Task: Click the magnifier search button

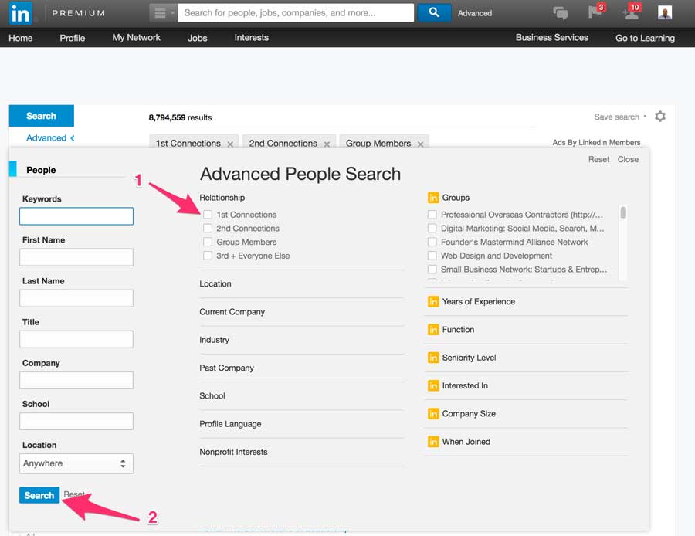Action: tap(434, 13)
